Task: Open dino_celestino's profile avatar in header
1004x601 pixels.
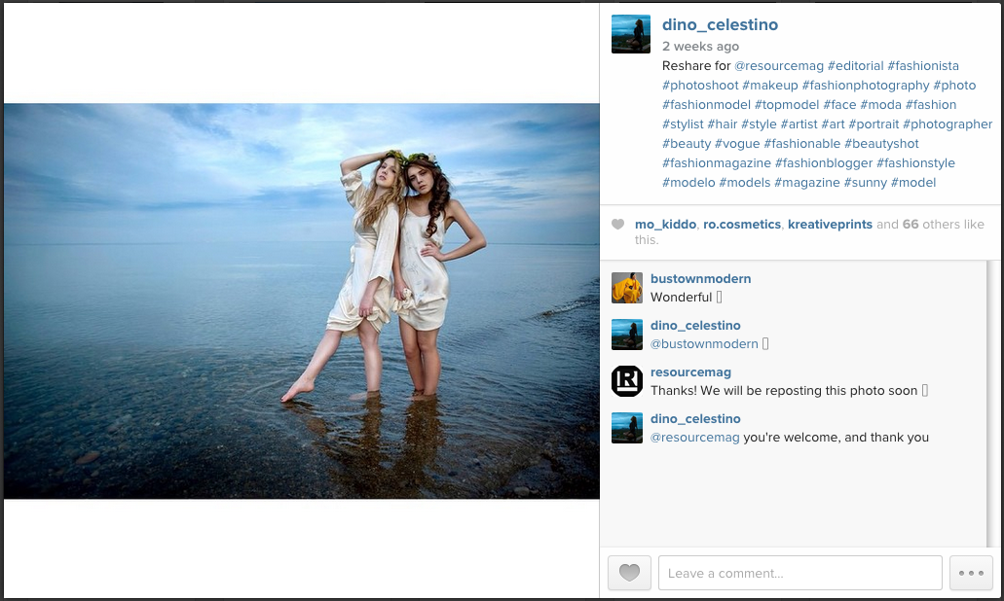Action: [x=630, y=35]
